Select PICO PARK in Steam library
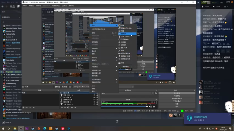This screenshot has height=131, width=234. tap(10, 60)
